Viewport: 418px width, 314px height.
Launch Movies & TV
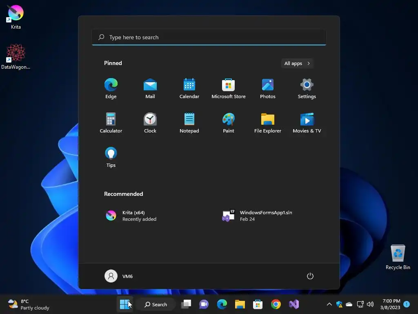pyautogui.click(x=307, y=123)
